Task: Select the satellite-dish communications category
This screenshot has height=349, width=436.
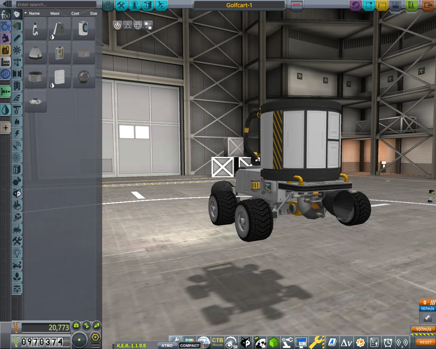Action: tap(17, 146)
